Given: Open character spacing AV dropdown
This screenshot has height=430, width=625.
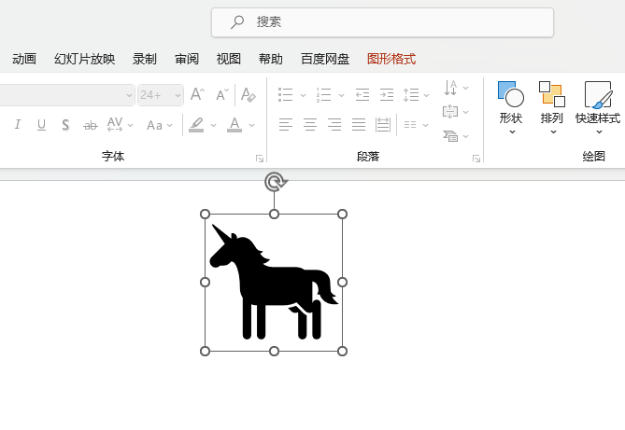Looking at the screenshot, I should point(120,125).
